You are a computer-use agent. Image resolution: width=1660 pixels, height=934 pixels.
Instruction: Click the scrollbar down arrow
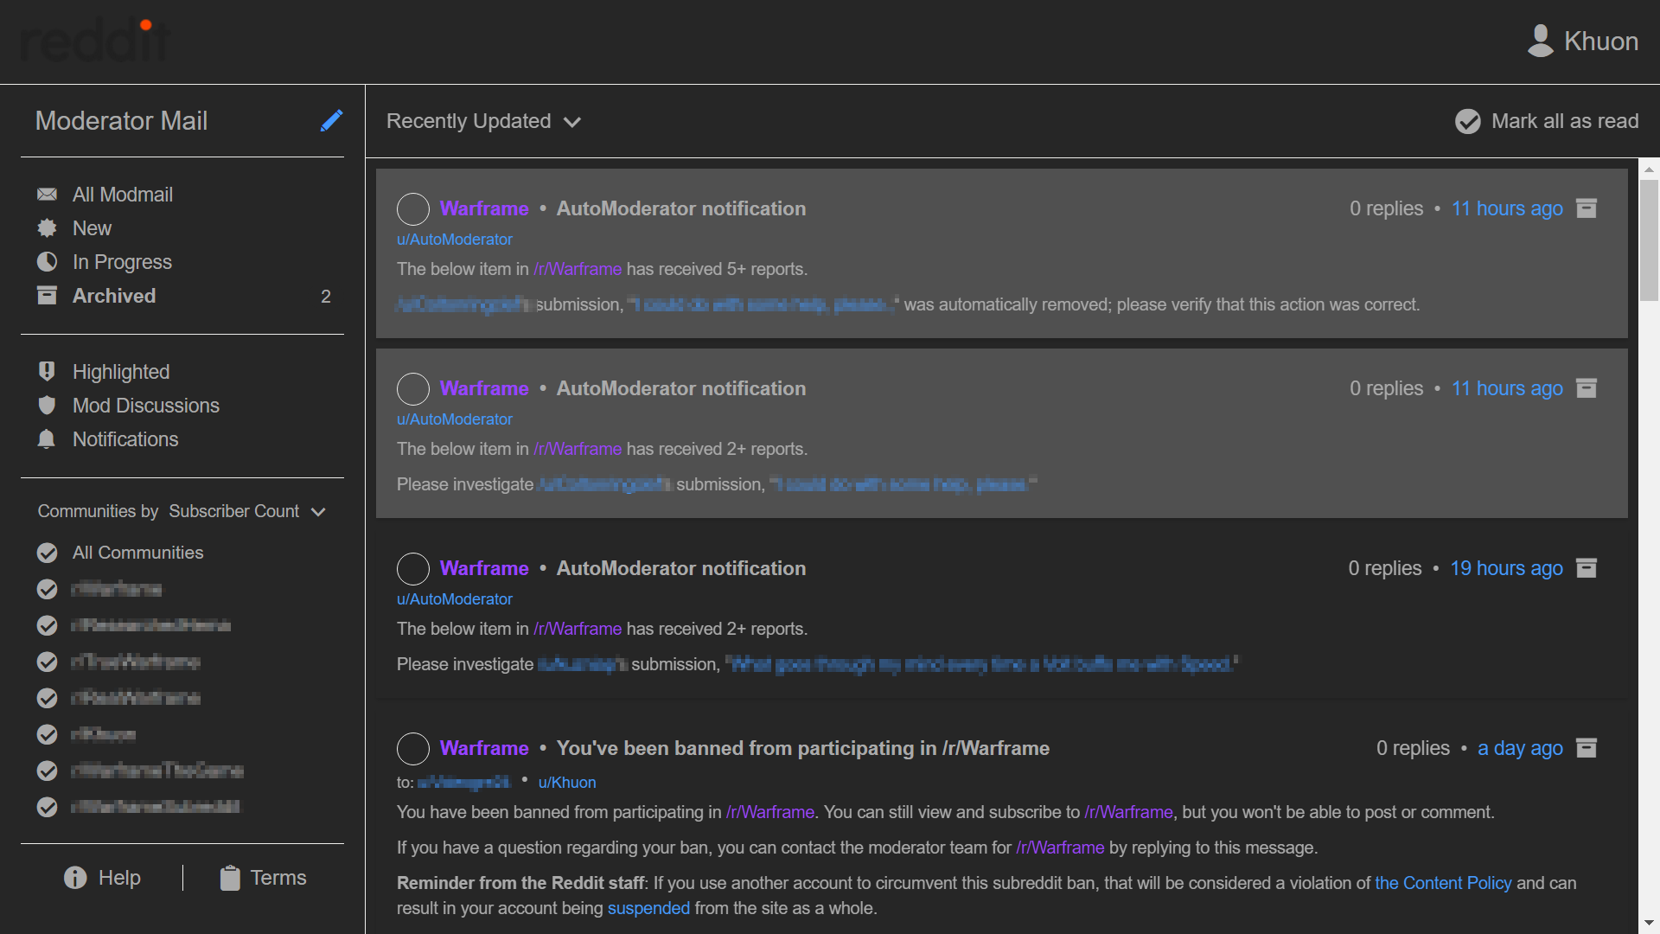[1650, 923]
